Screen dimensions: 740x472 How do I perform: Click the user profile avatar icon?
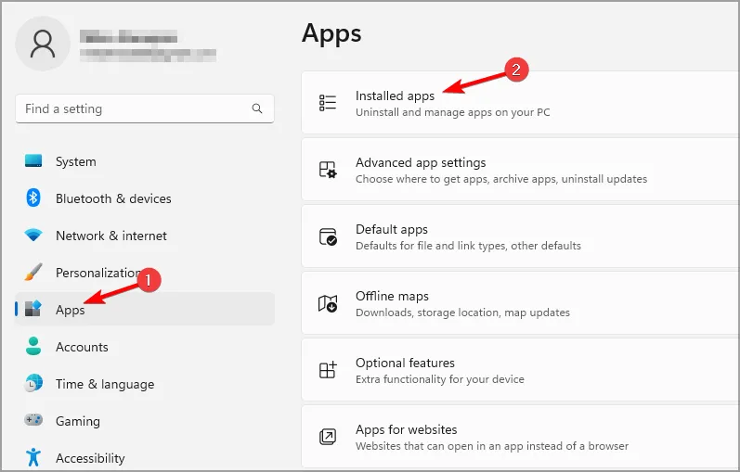click(x=43, y=44)
